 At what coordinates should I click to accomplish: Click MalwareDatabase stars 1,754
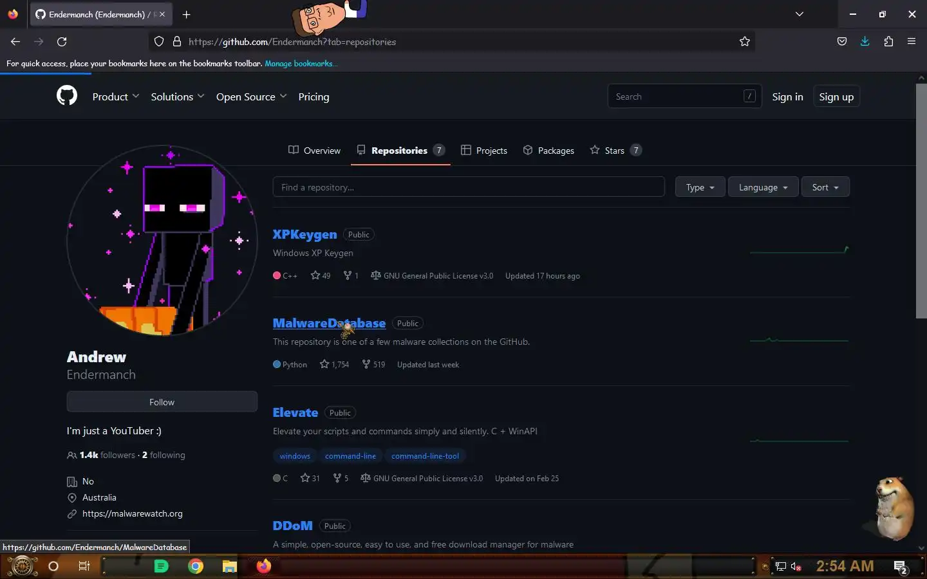coord(334,364)
